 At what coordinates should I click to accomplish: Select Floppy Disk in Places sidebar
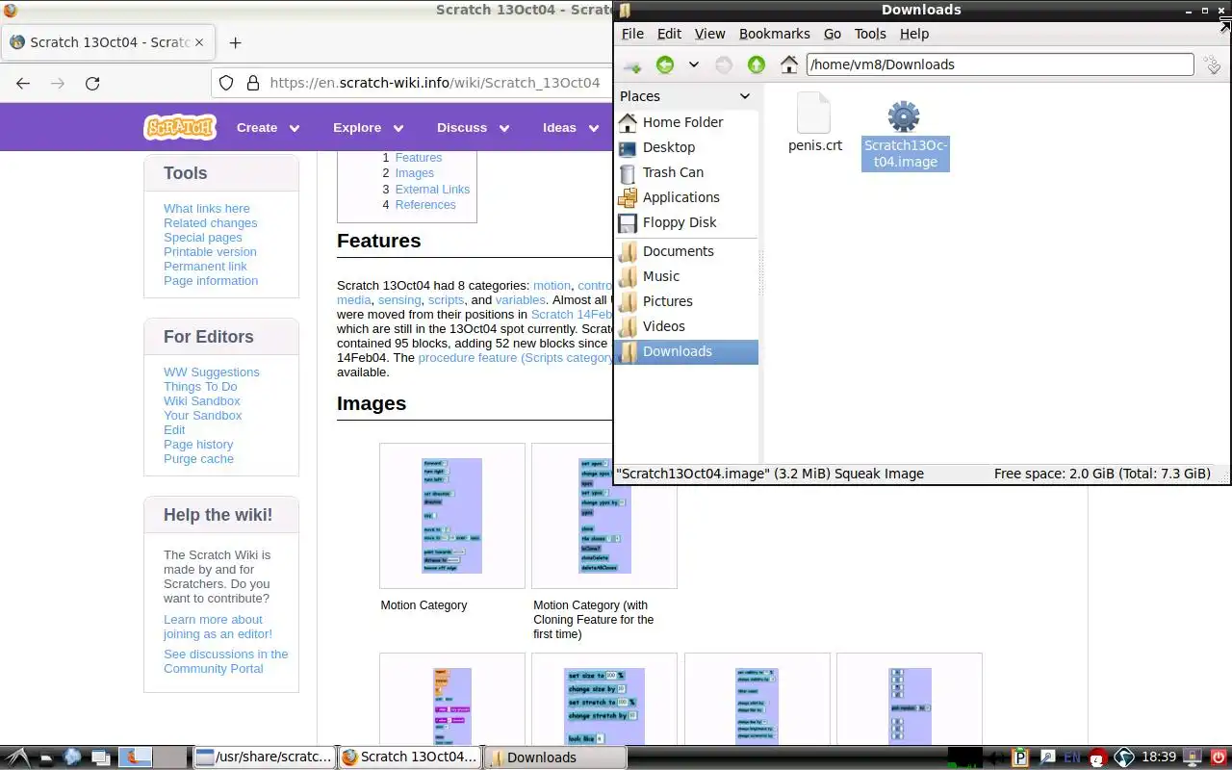pyautogui.click(x=686, y=222)
